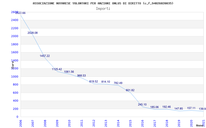The height and width of the screenshot is (128, 206).
Task: Click the 1000 value on the Y axis
Action: (x=15, y=77)
